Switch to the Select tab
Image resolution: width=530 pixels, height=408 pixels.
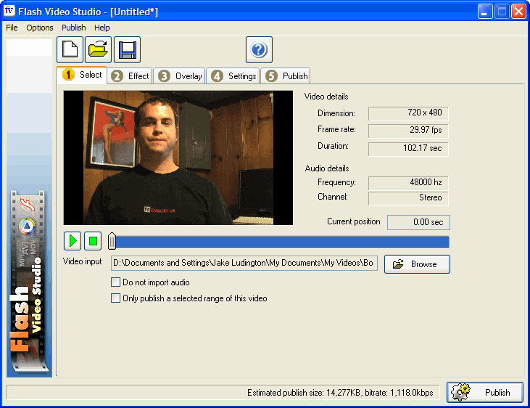(x=82, y=75)
